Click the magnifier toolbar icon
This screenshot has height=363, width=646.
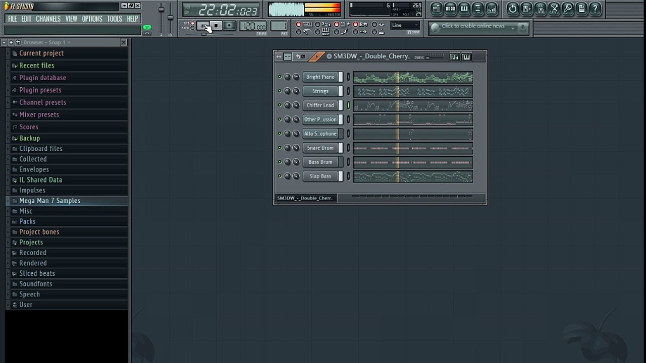[x=568, y=9]
